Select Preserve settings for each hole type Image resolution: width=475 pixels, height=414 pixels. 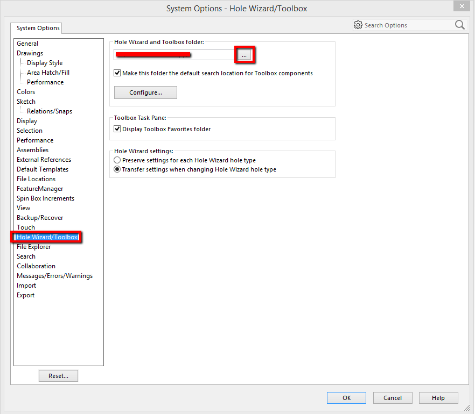[x=117, y=160]
